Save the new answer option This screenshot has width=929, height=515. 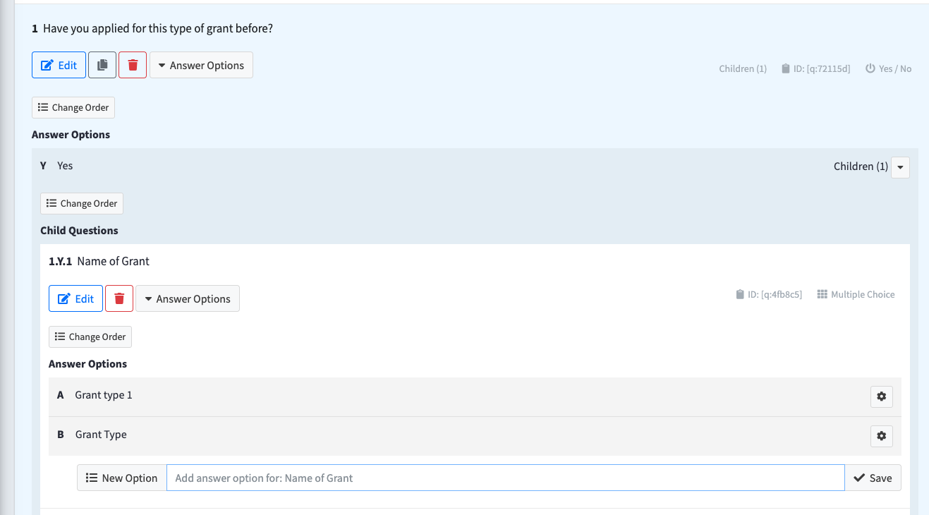tap(873, 478)
